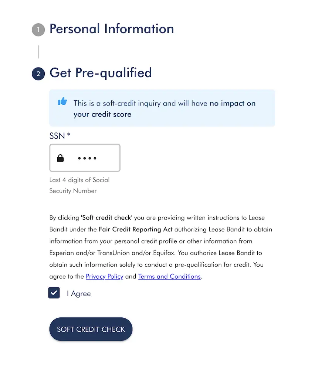Click the blue thumbs-up icon
315x369 pixels.
(62, 101)
